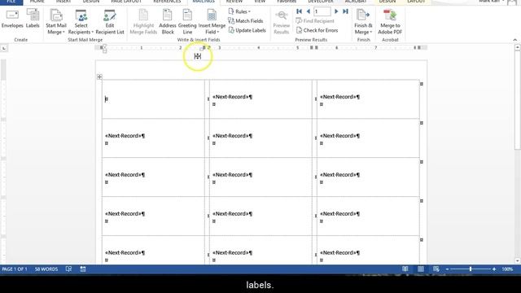The height and width of the screenshot is (293, 521).
Task: Open the Select Recipients dropdown
Action: pyautogui.click(x=81, y=22)
